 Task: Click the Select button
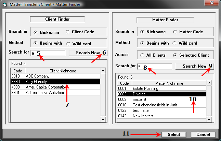(174, 134)
